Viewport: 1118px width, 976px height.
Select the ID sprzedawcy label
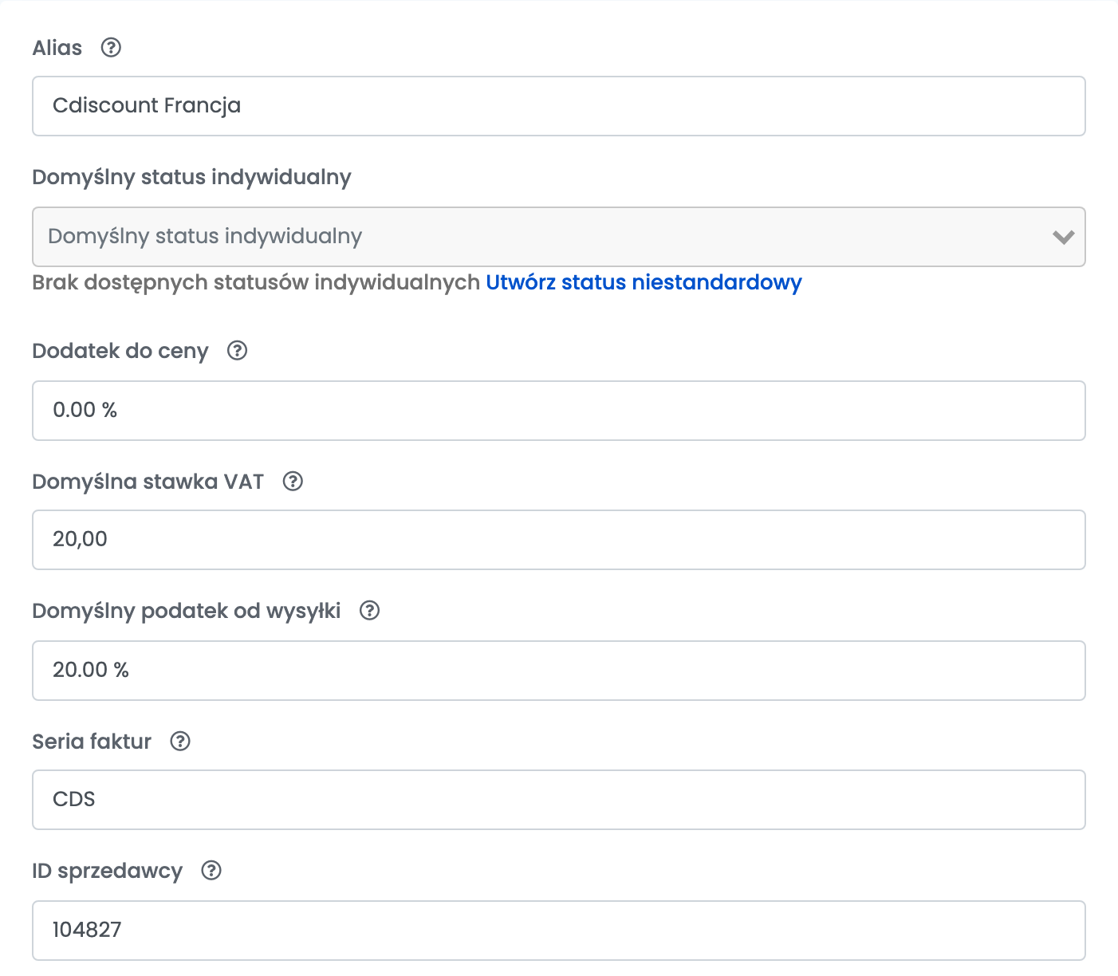[x=107, y=871]
